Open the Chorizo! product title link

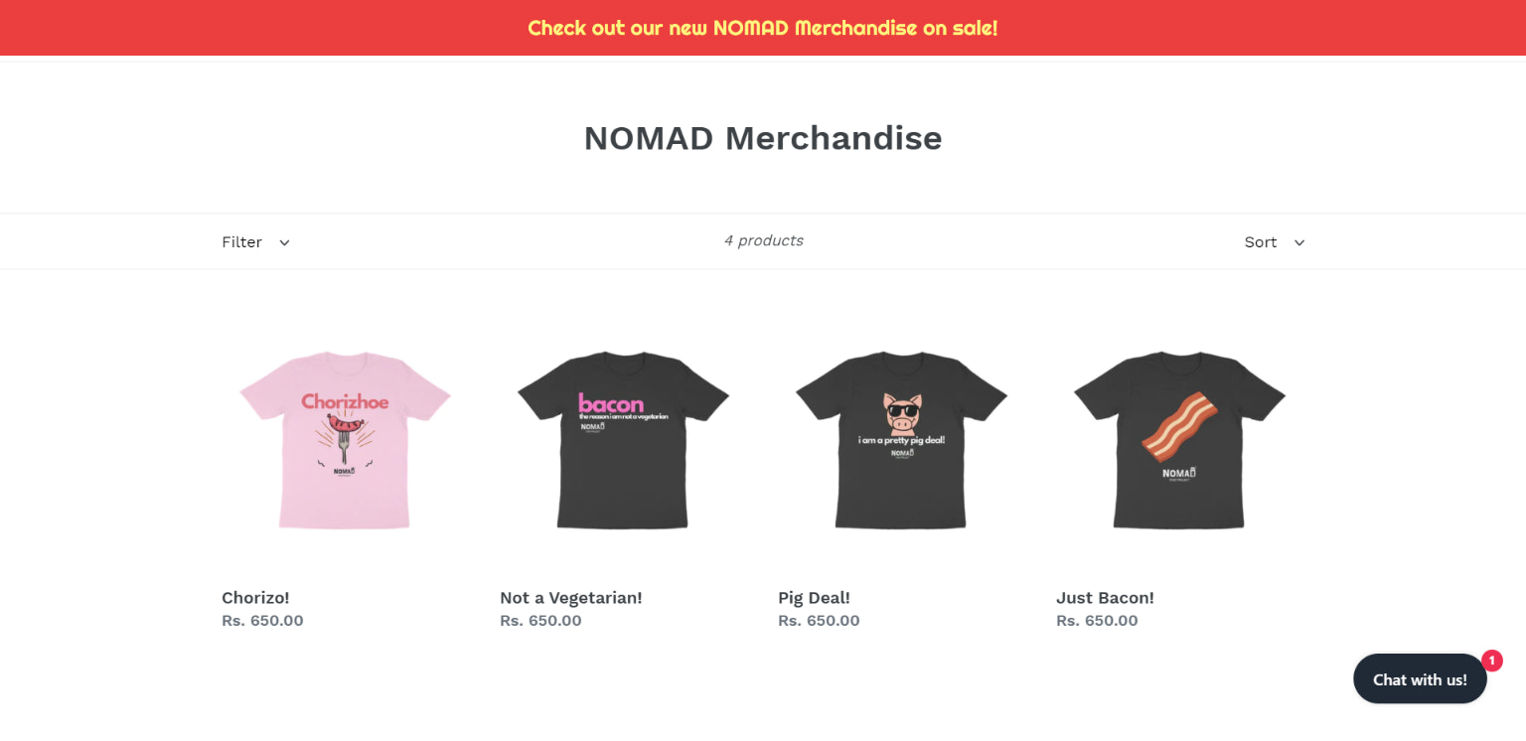click(x=255, y=598)
